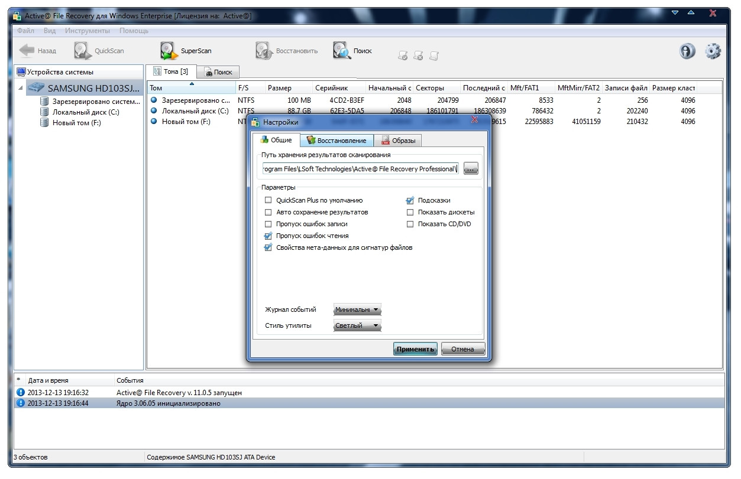Open the info help icon in the toolbar

point(687,51)
